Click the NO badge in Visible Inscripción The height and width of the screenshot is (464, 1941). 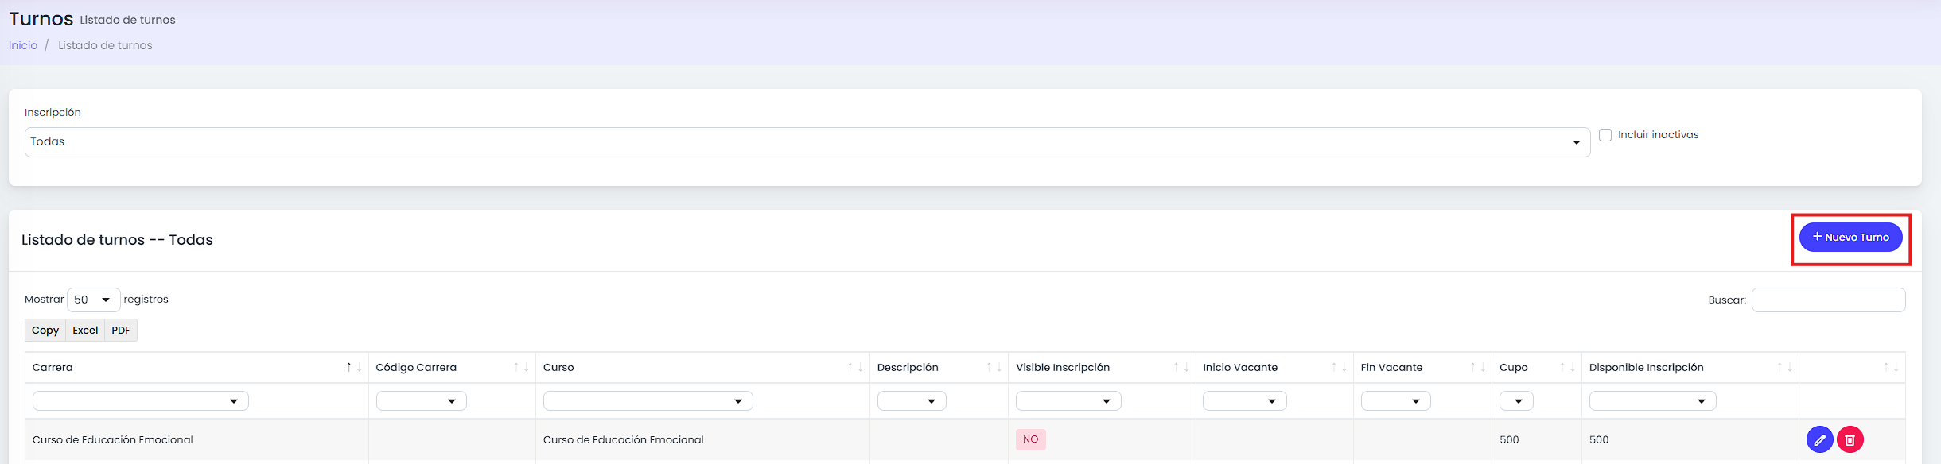tap(1031, 439)
